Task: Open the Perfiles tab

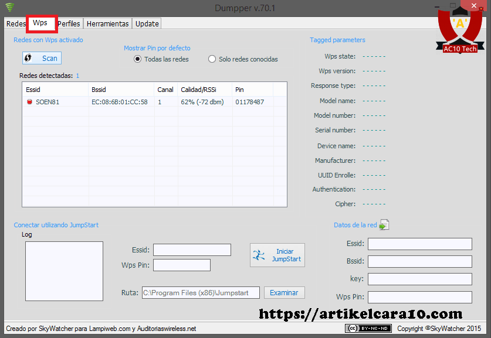Action: point(69,23)
